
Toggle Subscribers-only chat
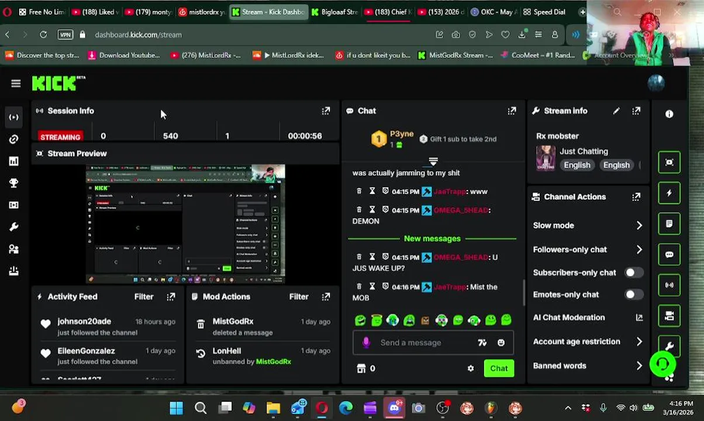pyautogui.click(x=633, y=272)
